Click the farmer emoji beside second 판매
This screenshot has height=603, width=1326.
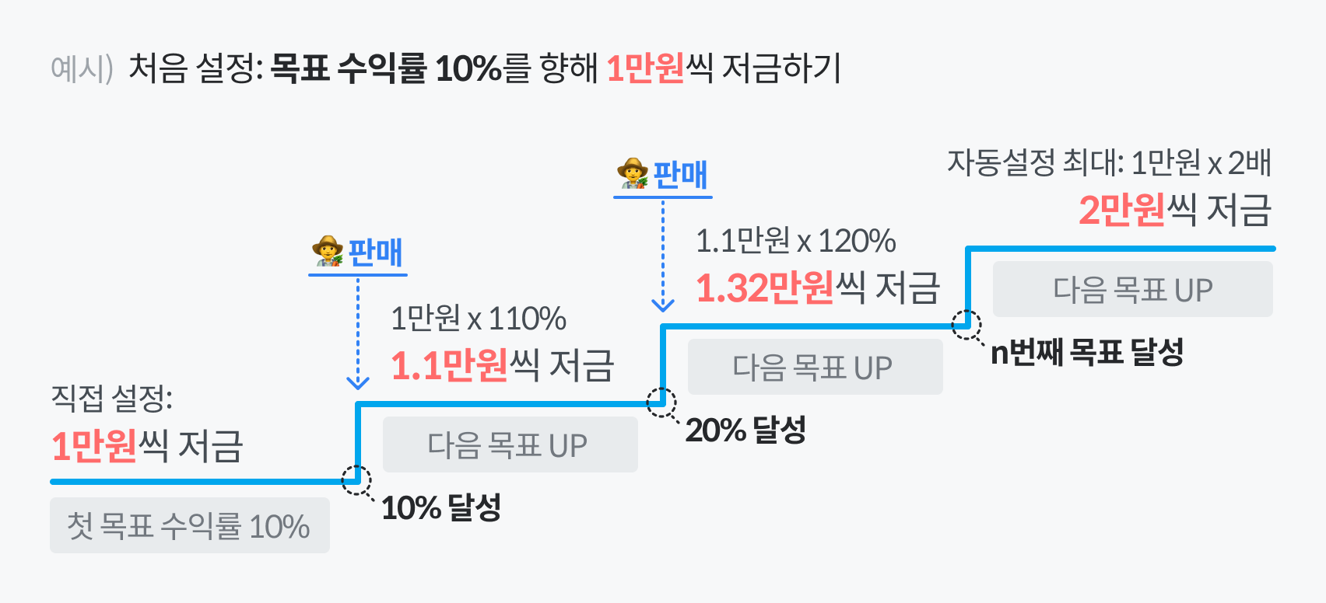click(x=633, y=173)
